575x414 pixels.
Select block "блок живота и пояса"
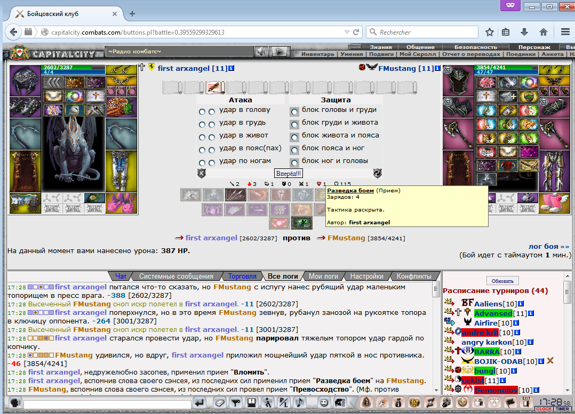coord(294,137)
